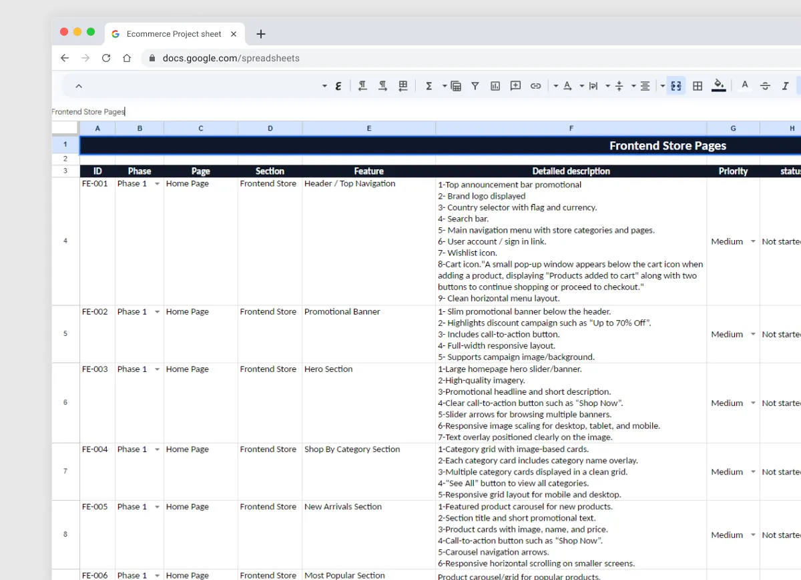801x580 pixels.
Task: Open dropdown arrow beside merge cells
Action: click(x=662, y=86)
